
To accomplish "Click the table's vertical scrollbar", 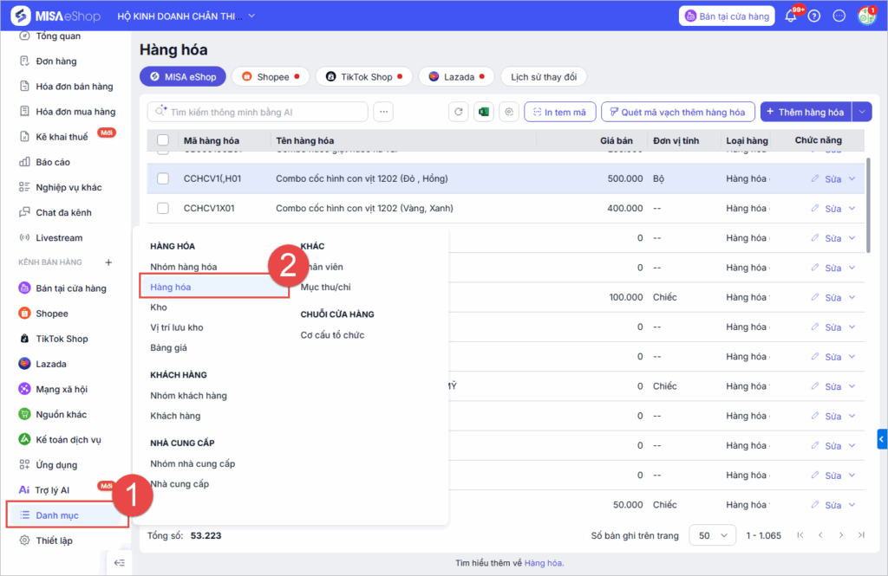I will coord(868,204).
